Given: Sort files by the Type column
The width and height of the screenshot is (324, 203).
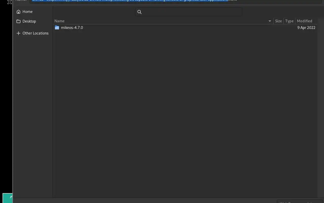Looking at the screenshot, I should click(289, 21).
